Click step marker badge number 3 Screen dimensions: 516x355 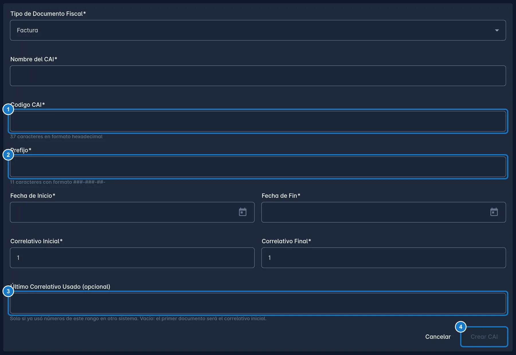[8, 291]
